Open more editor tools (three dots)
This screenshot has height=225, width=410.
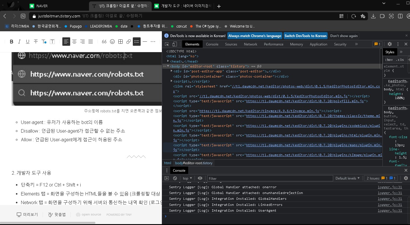pos(153,42)
